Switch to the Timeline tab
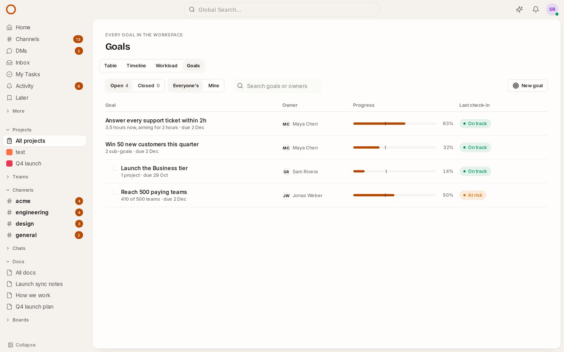The image size is (564, 352). pos(136,66)
